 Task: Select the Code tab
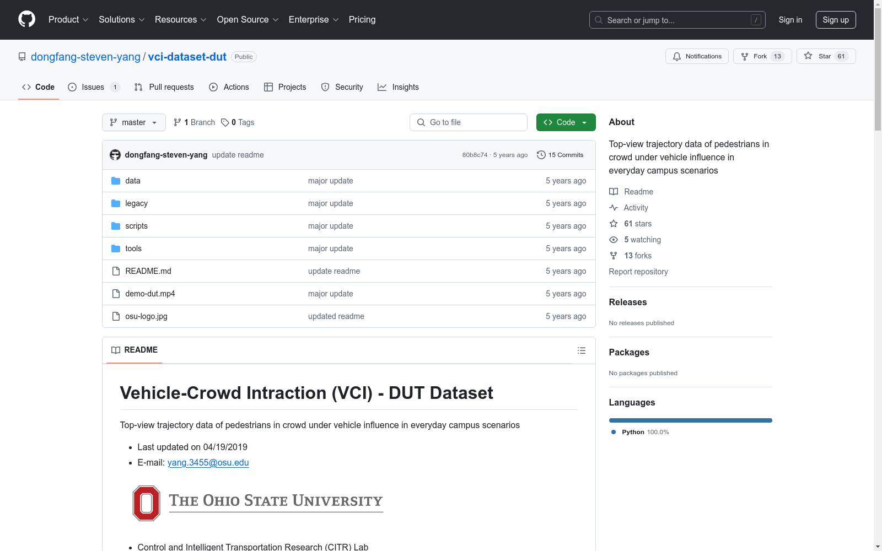pos(39,87)
